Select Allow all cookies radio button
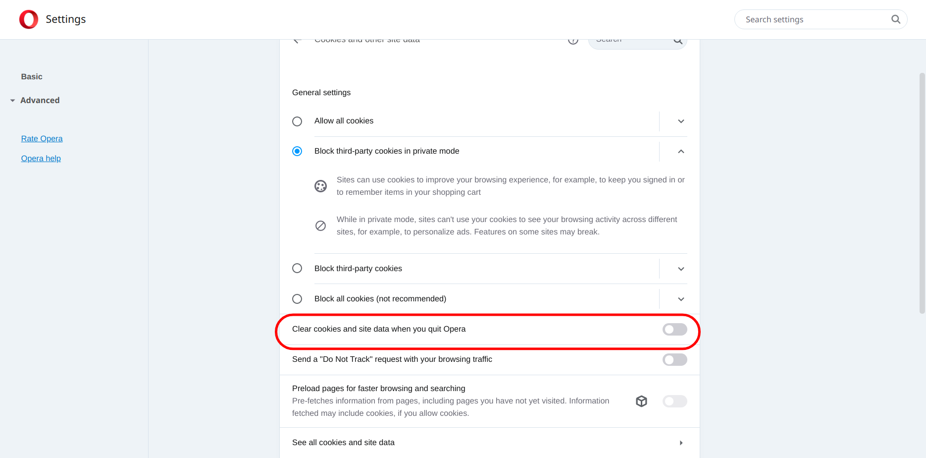Viewport: 926px width, 458px height. click(297, 121)
